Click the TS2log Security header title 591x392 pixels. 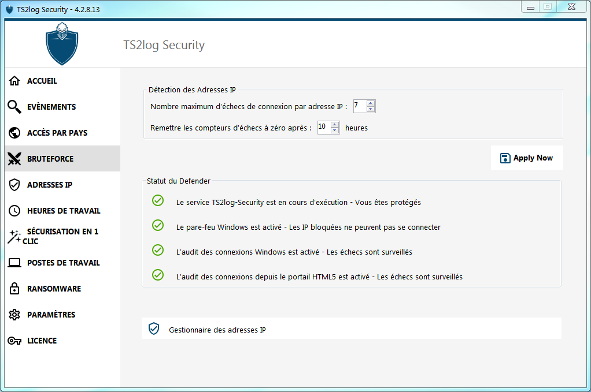click(164, 45)
